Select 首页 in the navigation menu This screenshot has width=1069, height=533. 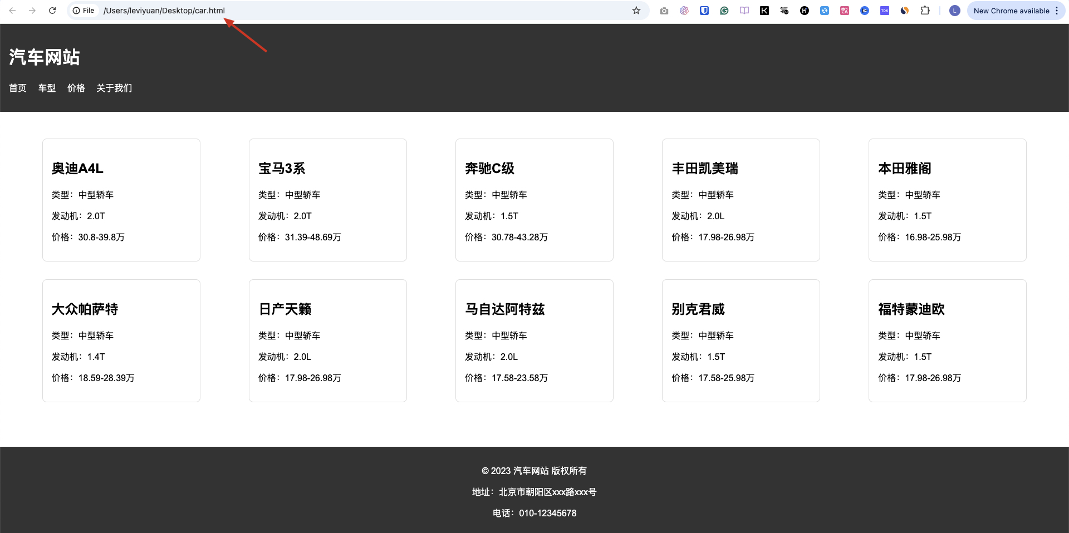pyautogui.click(x=17, y=88)
